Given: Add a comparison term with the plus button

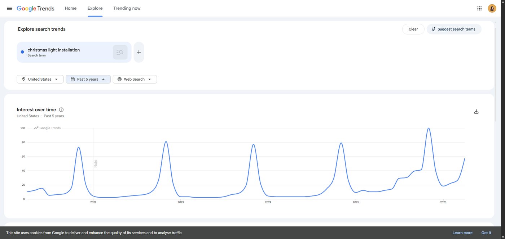Looking at the screenshot, I should [x=139, y=52].
